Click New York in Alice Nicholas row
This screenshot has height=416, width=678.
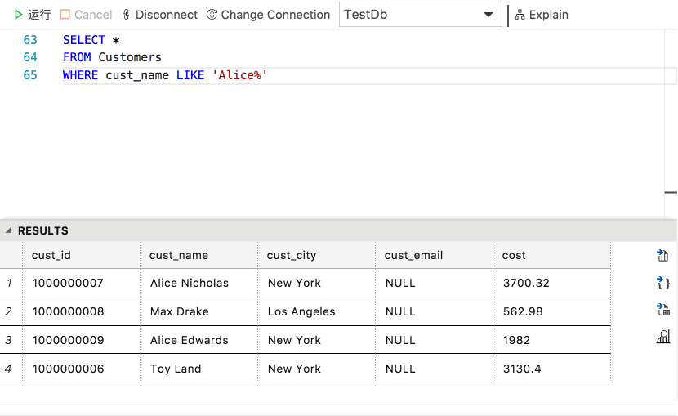tap(316, 283)
